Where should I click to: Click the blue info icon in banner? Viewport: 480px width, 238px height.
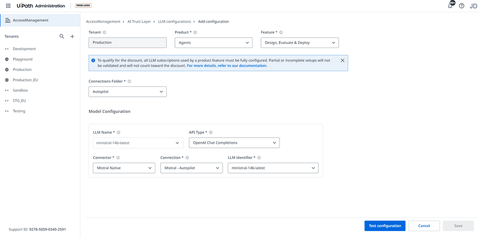click(x=93, y=61)
